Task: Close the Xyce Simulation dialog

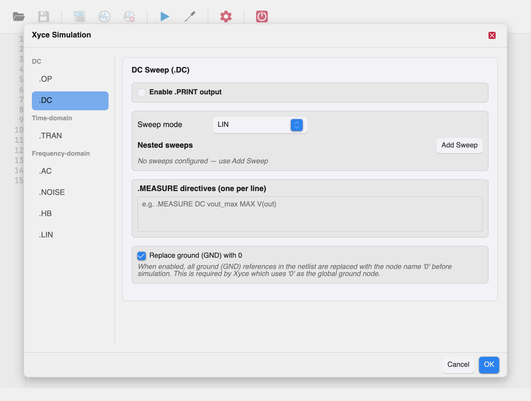Action: click(492, 35)
